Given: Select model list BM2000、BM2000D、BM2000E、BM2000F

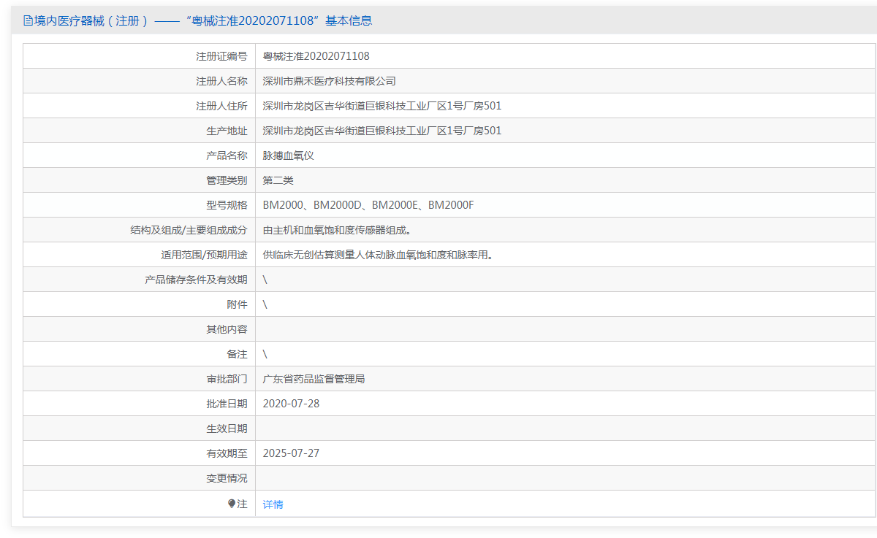Looking at the screenshot, I should 368,205.
